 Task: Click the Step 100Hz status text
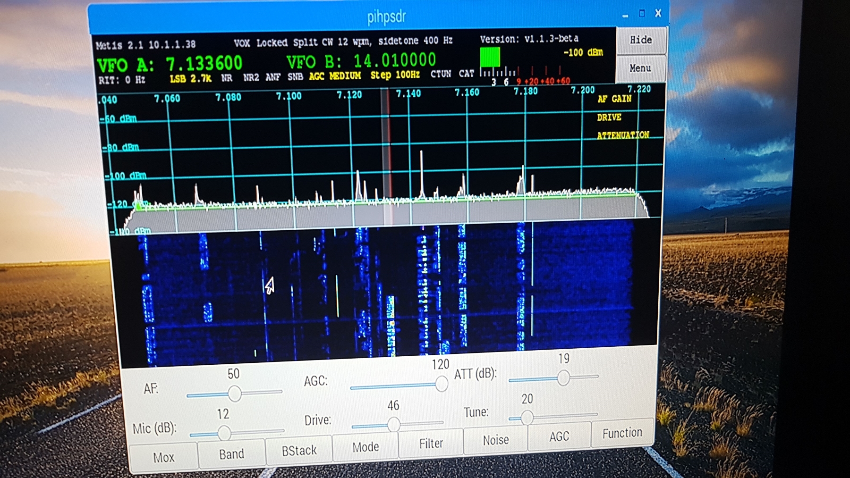pyautogui.click(x=395, y=75)
